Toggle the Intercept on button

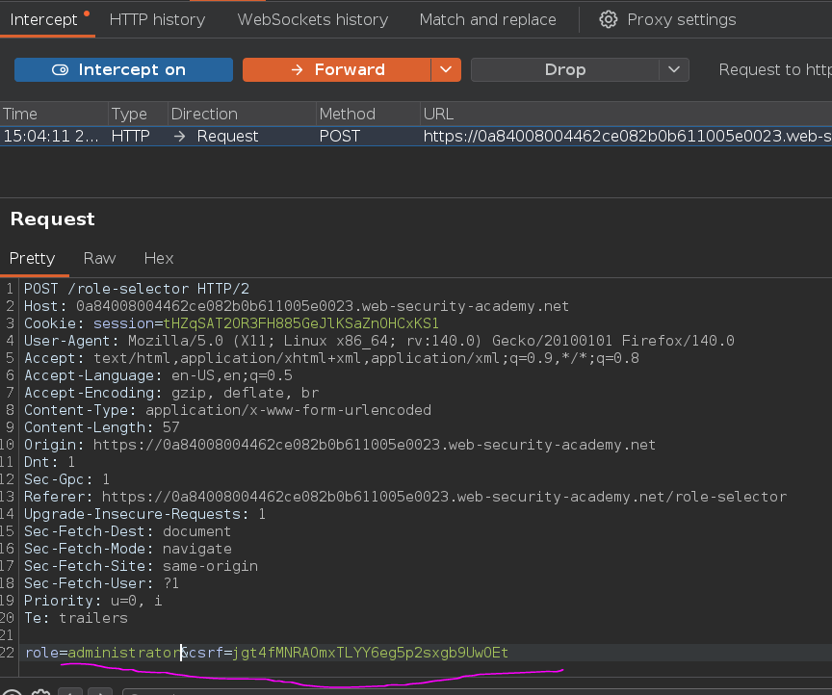(123, 69)
